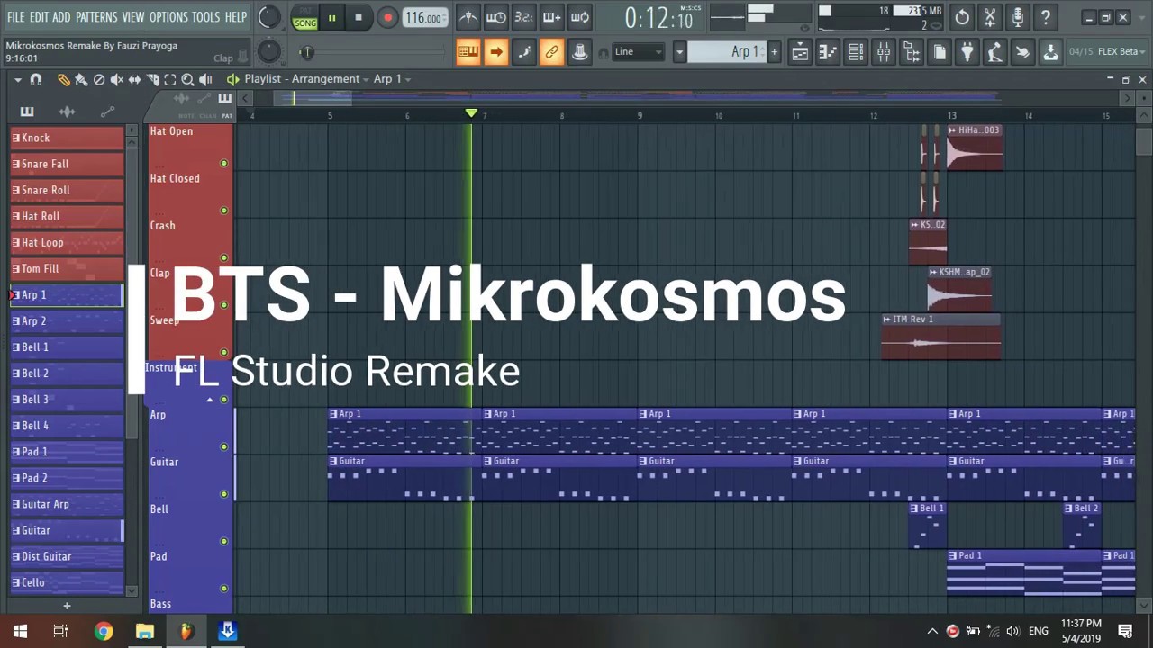
Task: Select the slice tool in playlist toolbar
Action: click(x=153, y=79)
